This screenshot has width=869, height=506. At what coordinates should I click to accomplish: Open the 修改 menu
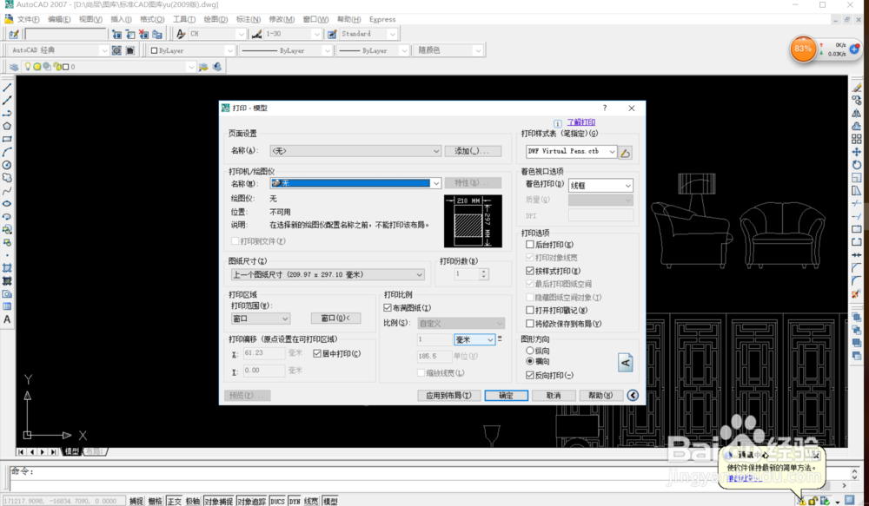(282, 19)
